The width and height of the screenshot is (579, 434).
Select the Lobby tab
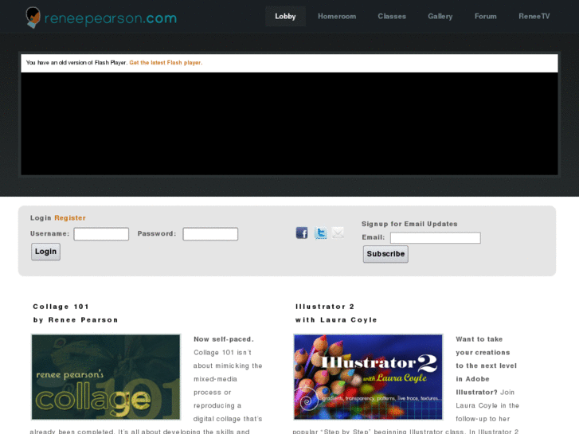[285, 16]
